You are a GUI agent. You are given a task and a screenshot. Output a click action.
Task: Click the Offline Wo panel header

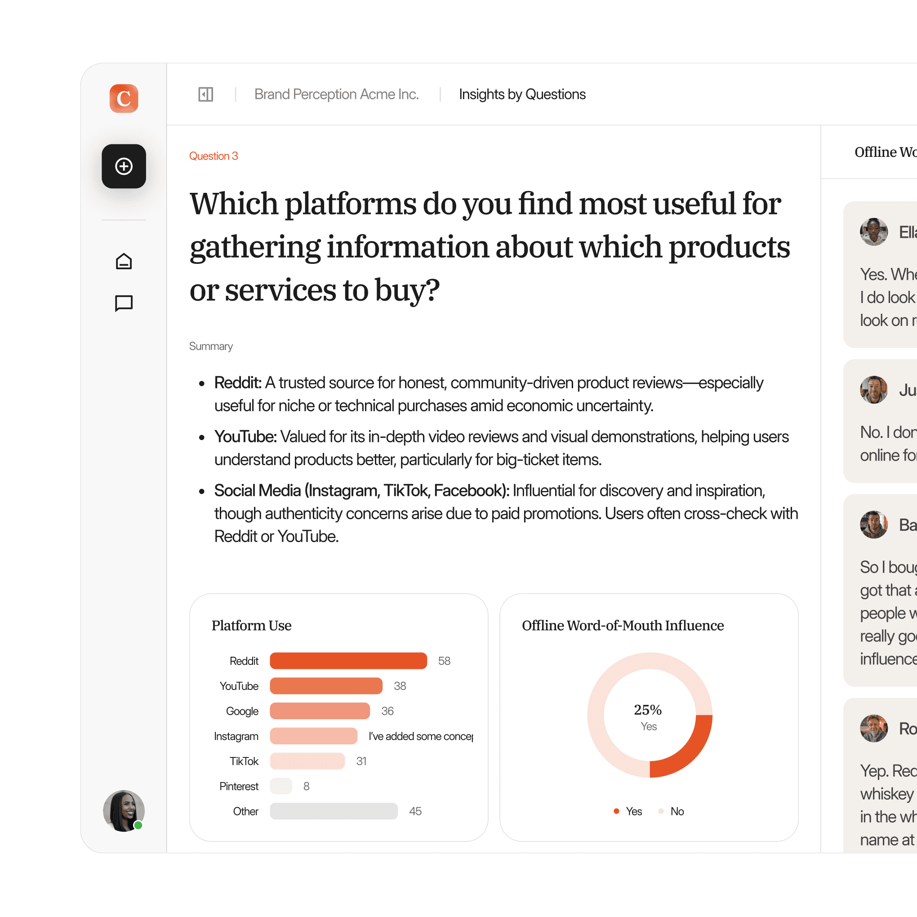(886, 152)
